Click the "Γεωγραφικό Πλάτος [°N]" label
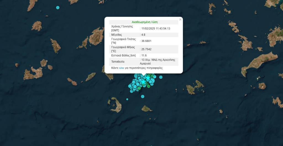The height and width of the screenshot is (146, 283). coord(123,41)
